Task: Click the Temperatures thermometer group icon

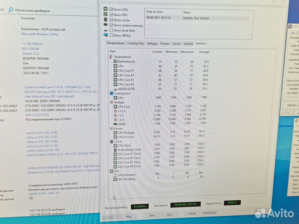Action: pyautogui.click(x=111, y=57)
